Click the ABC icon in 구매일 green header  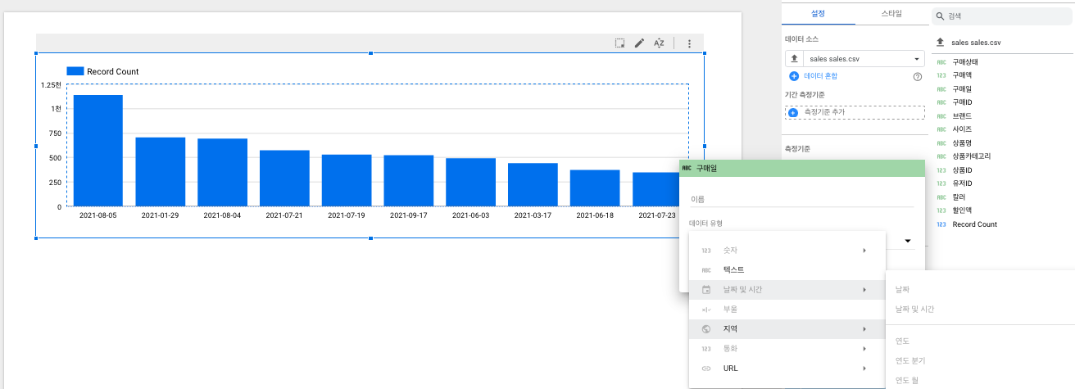(687, 168)
